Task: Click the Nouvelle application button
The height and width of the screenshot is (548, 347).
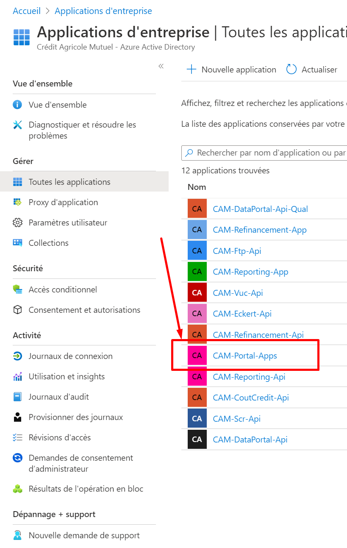Action: pyautogui.click(x=232, y=70)
